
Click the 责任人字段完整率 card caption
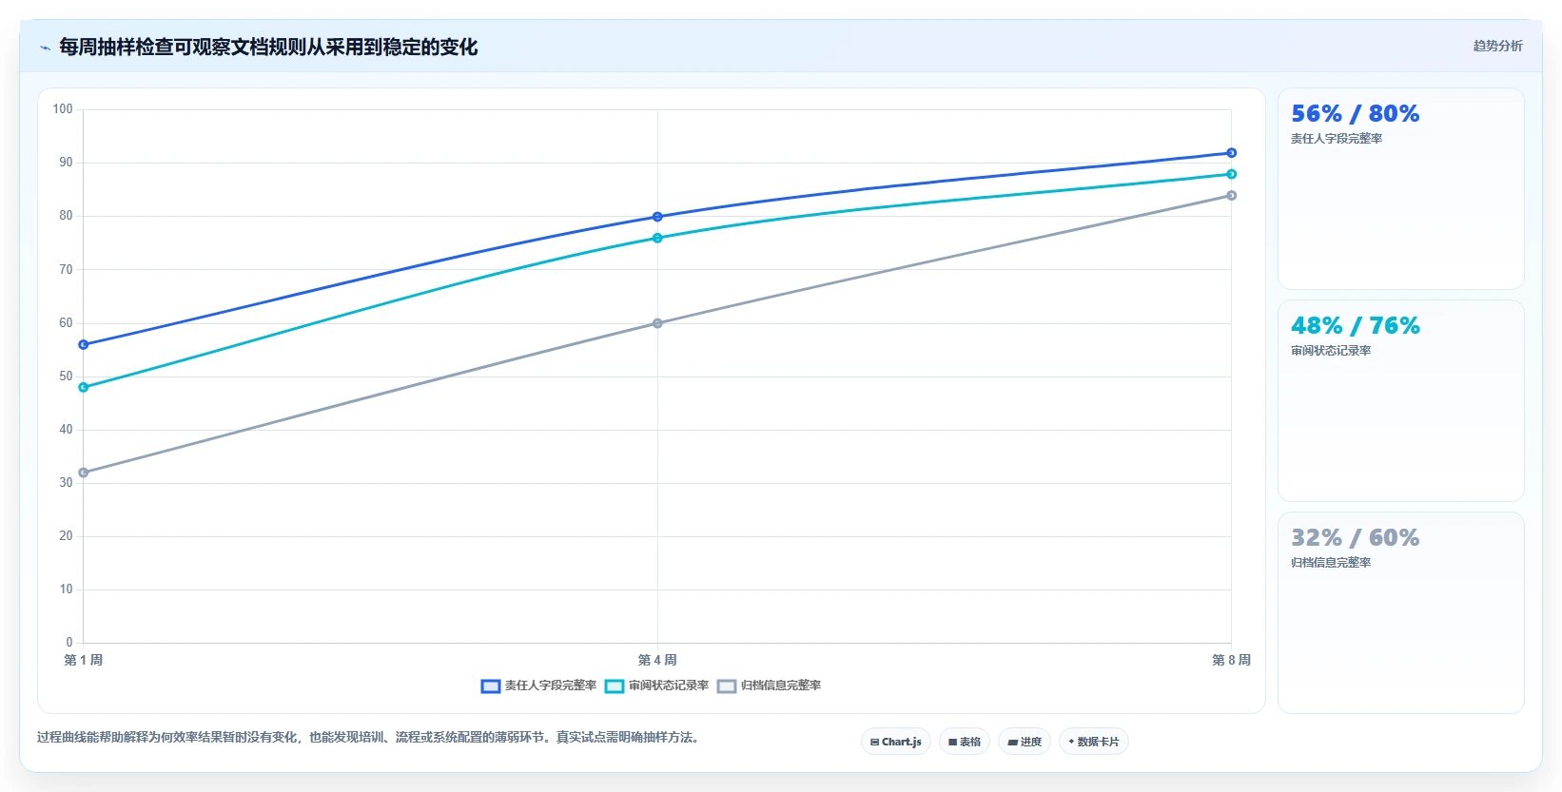coord(1337,139)
